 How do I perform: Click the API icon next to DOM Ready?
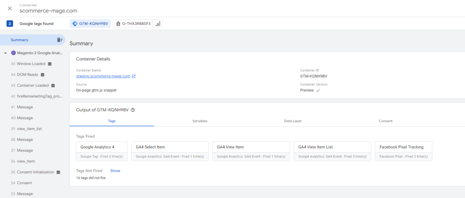[42, 75]
